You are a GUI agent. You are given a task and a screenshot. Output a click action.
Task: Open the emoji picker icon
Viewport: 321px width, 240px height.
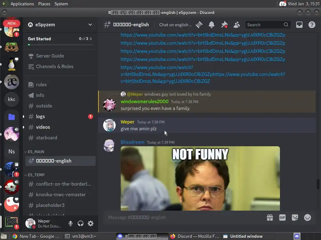[x=308, y=217]
